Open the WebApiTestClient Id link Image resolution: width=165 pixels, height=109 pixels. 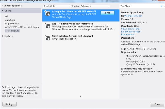coord(133,16)
